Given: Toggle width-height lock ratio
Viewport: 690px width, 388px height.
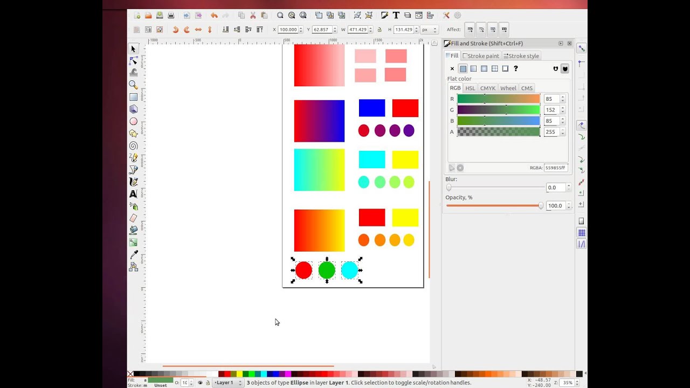Looking at the screenshot, I should [x=379, y=30].
